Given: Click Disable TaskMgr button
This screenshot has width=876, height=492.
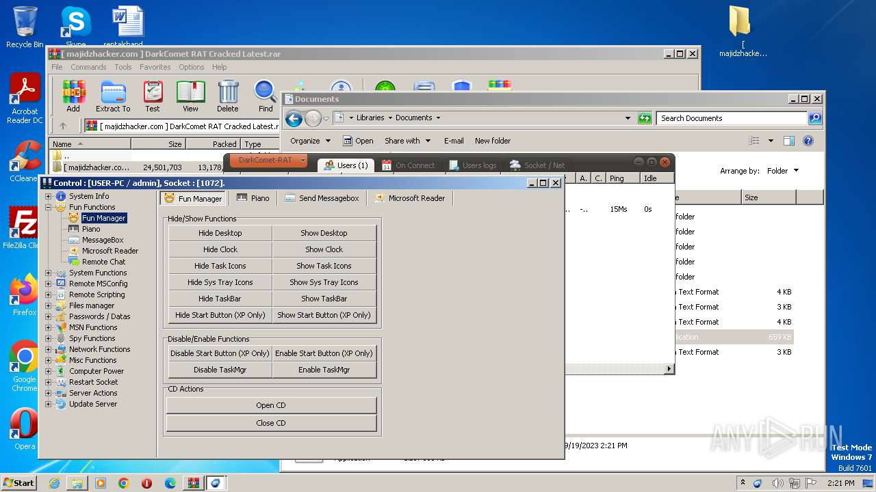Looking at the screenshot, I should coord(220,370).
